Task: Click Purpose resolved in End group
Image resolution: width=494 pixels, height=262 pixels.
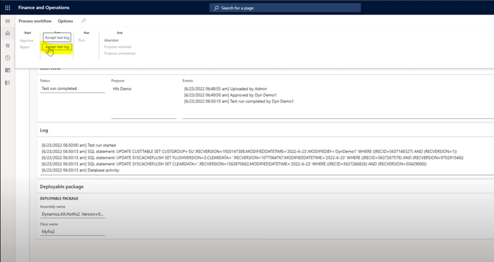Action: point(118,47)
